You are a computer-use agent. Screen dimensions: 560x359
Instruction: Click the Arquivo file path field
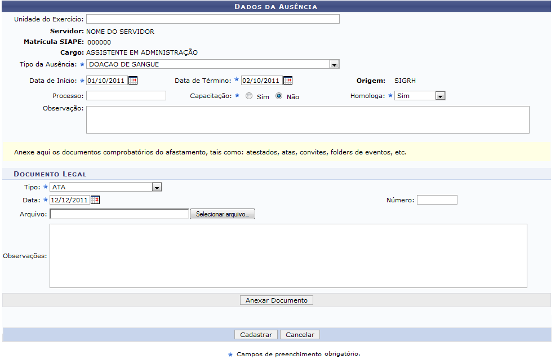119,214
